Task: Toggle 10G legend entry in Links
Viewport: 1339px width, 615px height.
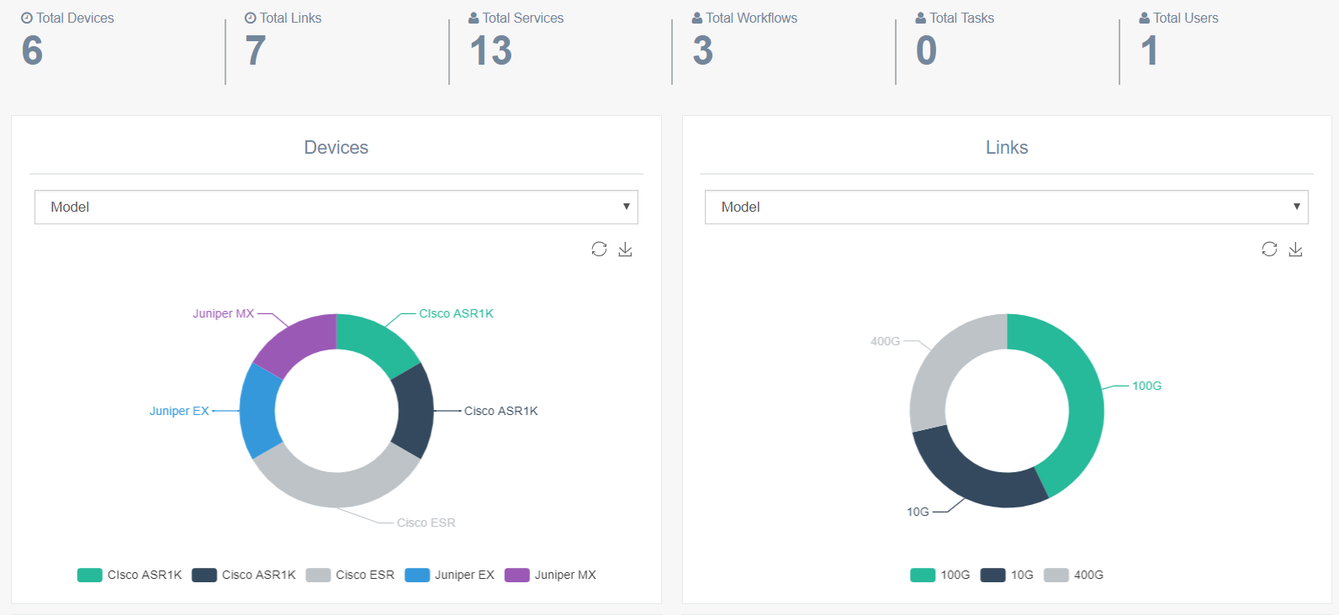Action: pos(1007,575)
